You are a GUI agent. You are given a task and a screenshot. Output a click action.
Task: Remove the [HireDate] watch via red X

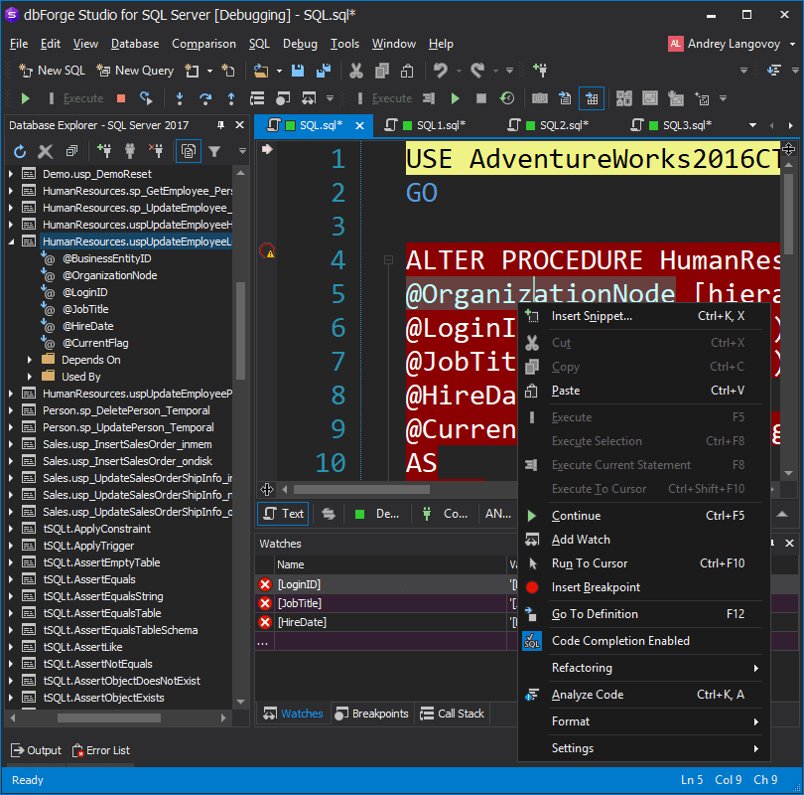coord(265,622)
